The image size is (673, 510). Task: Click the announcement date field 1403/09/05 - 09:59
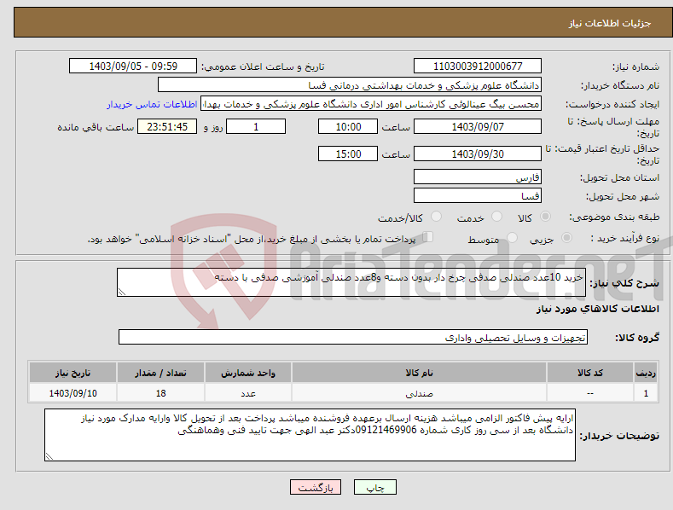(x=133, y=67)
